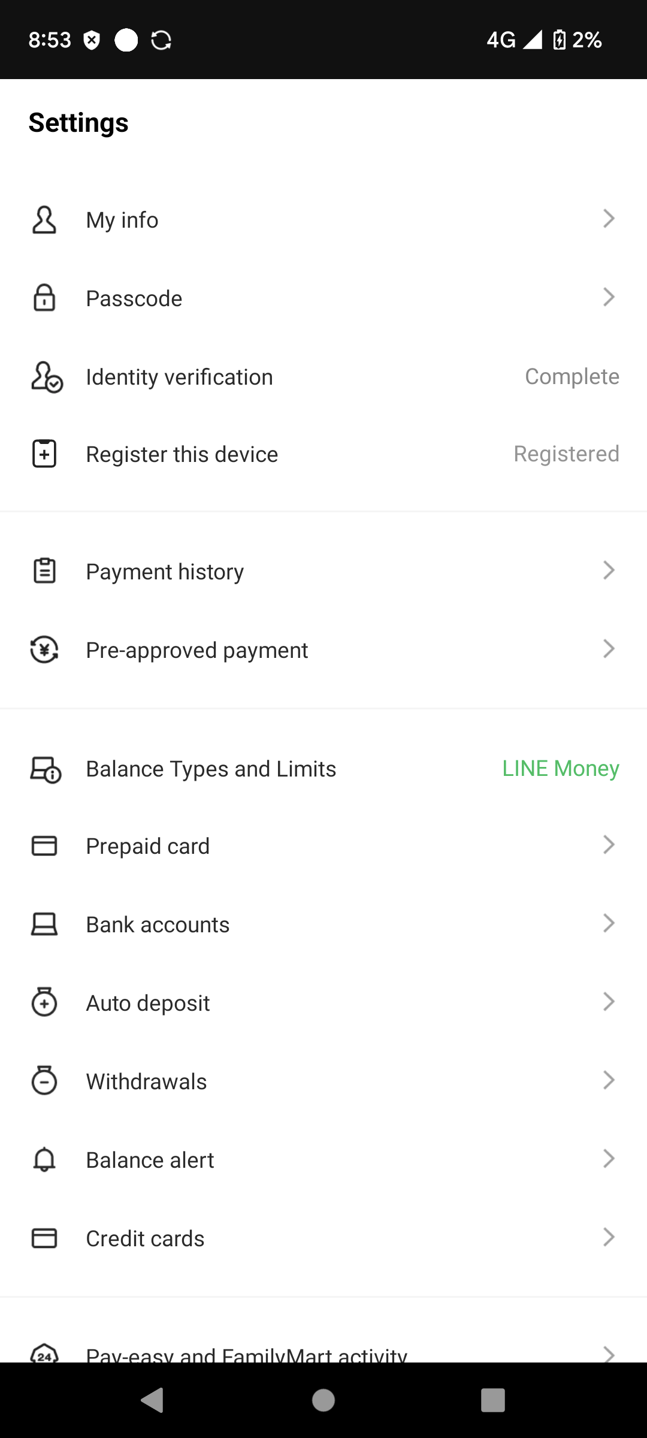The height and width of the screenshot is (1438, 647).
Task: Tap the Registered device status text
Action: (x=566, y=454)
